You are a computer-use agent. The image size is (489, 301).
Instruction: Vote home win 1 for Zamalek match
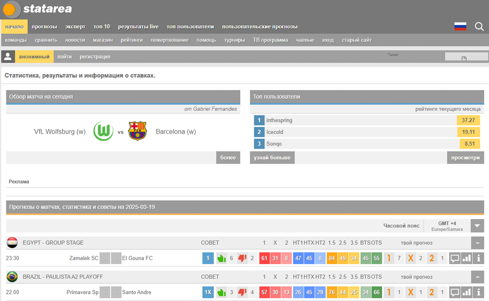pyautogui.click(x=389, y=259)
